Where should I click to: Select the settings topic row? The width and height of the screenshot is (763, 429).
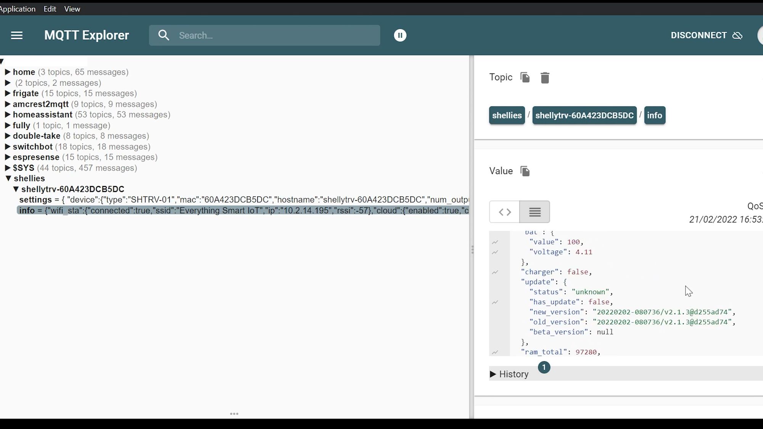click(x=244, y=200)
